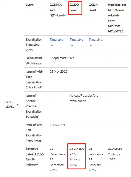The image size is (131, 177).
Task: Click external-link icon under N(A)/N(T) Timetable
Action: tap(52, 45)
